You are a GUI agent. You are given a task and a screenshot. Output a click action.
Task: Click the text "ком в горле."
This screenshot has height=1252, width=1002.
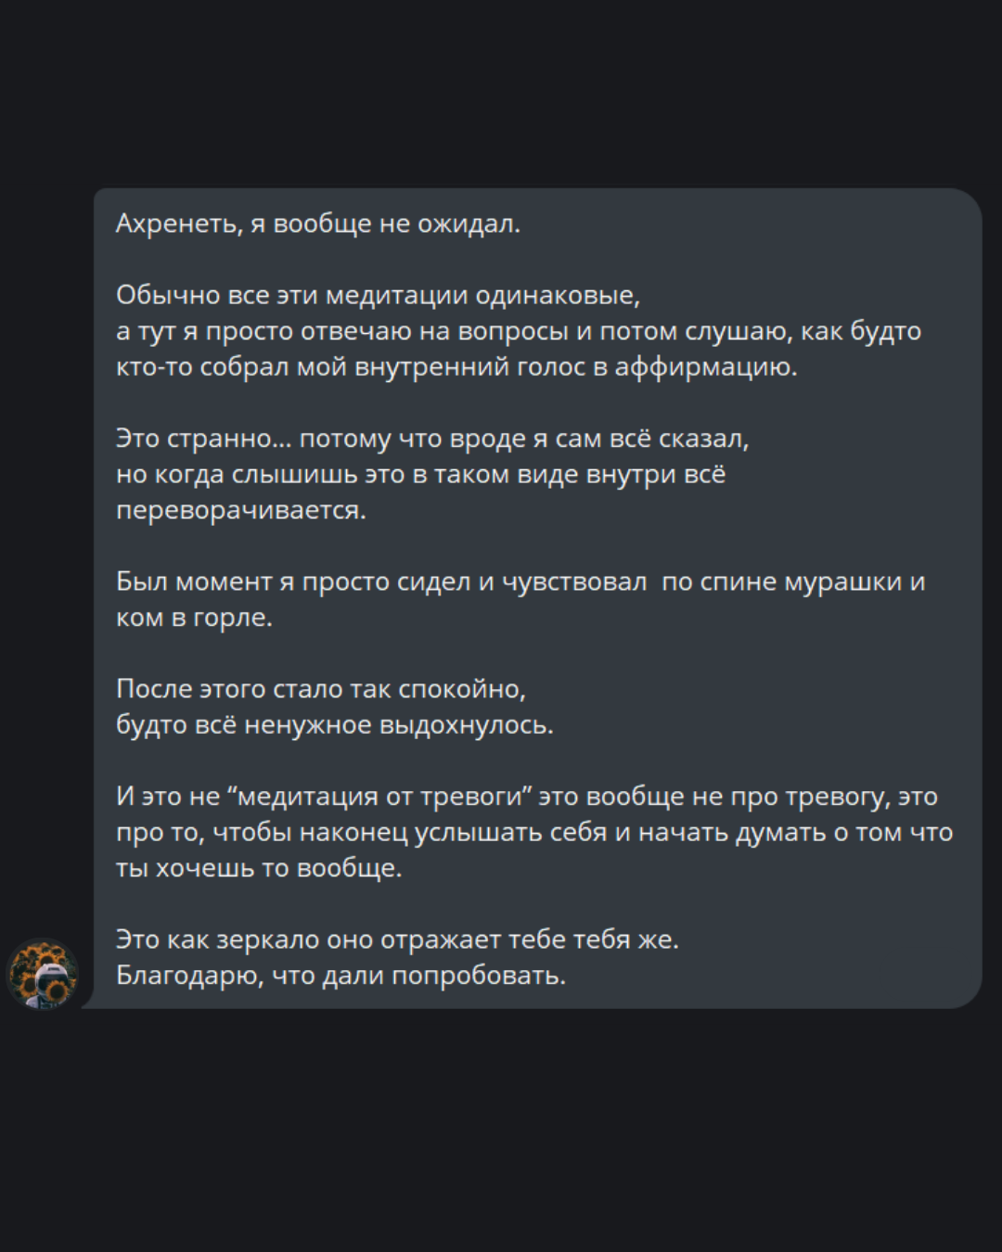(x=194, y=618)
